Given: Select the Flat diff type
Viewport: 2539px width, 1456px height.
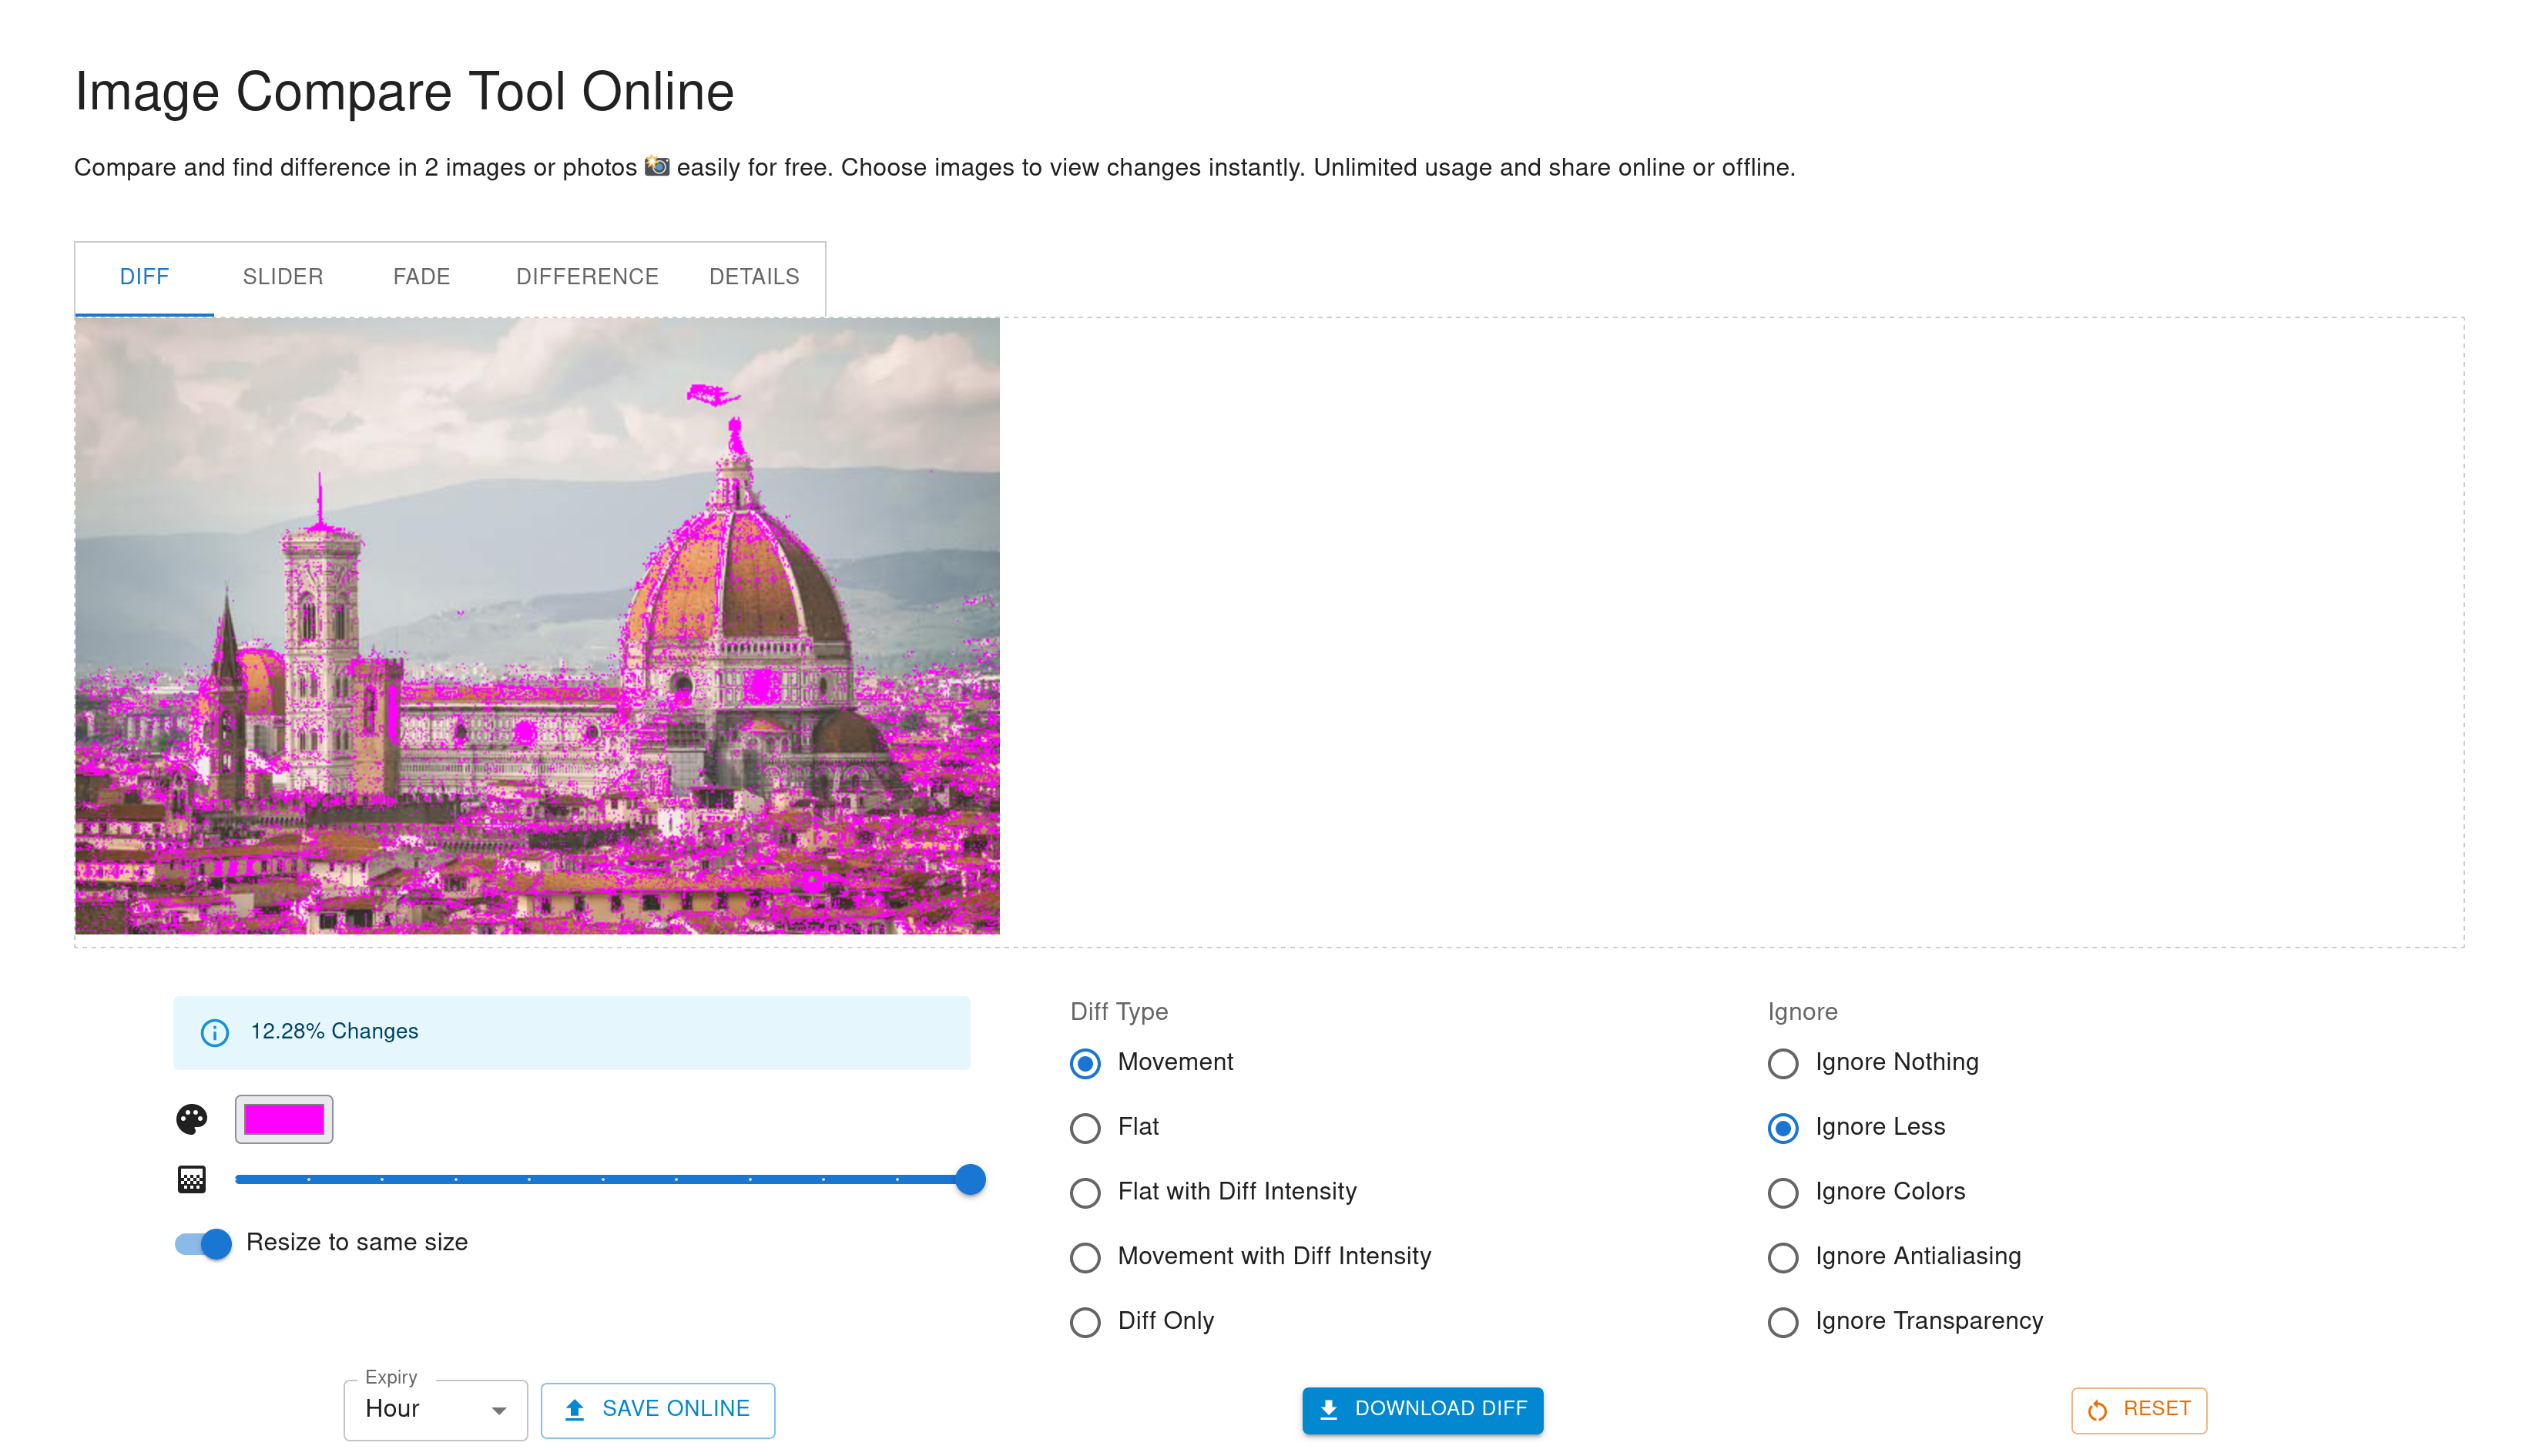Looking at the screenshot, I should [1085, 1128].
